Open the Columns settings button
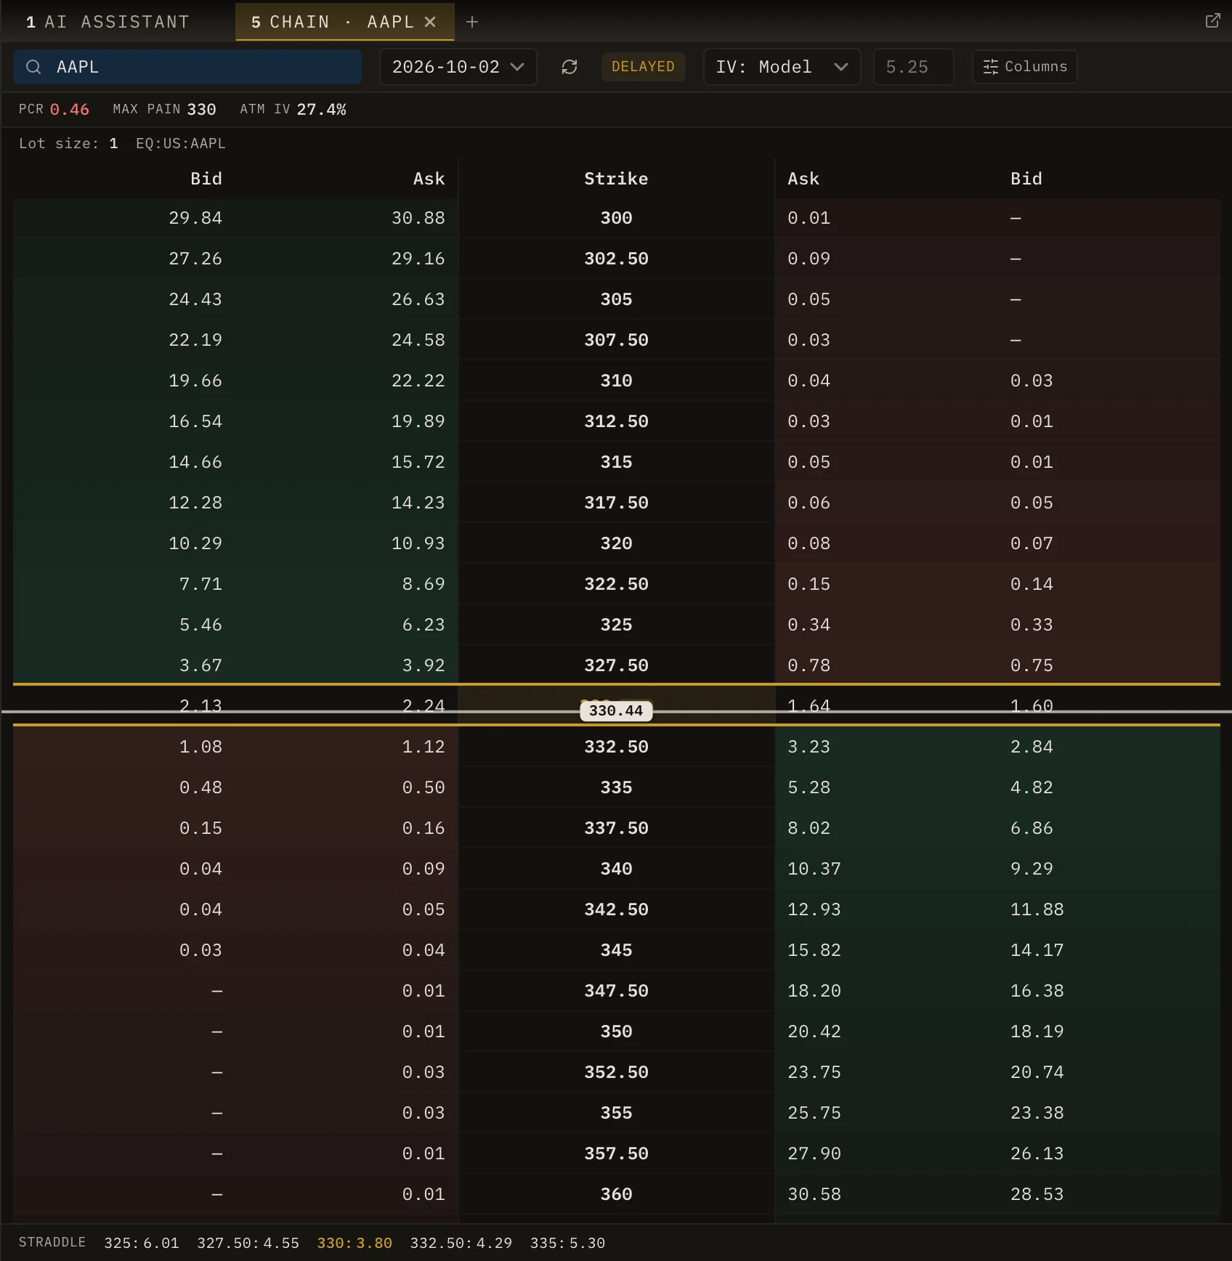The height and width of the screenshot is (1261, 1232). click(x=1024, y=67)
